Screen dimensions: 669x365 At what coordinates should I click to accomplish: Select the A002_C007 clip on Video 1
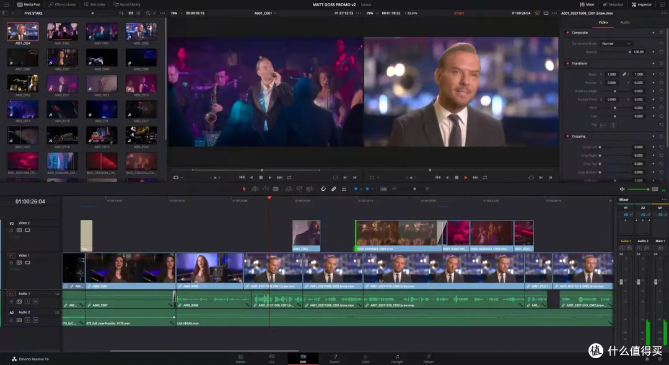(x=131, y=271)
